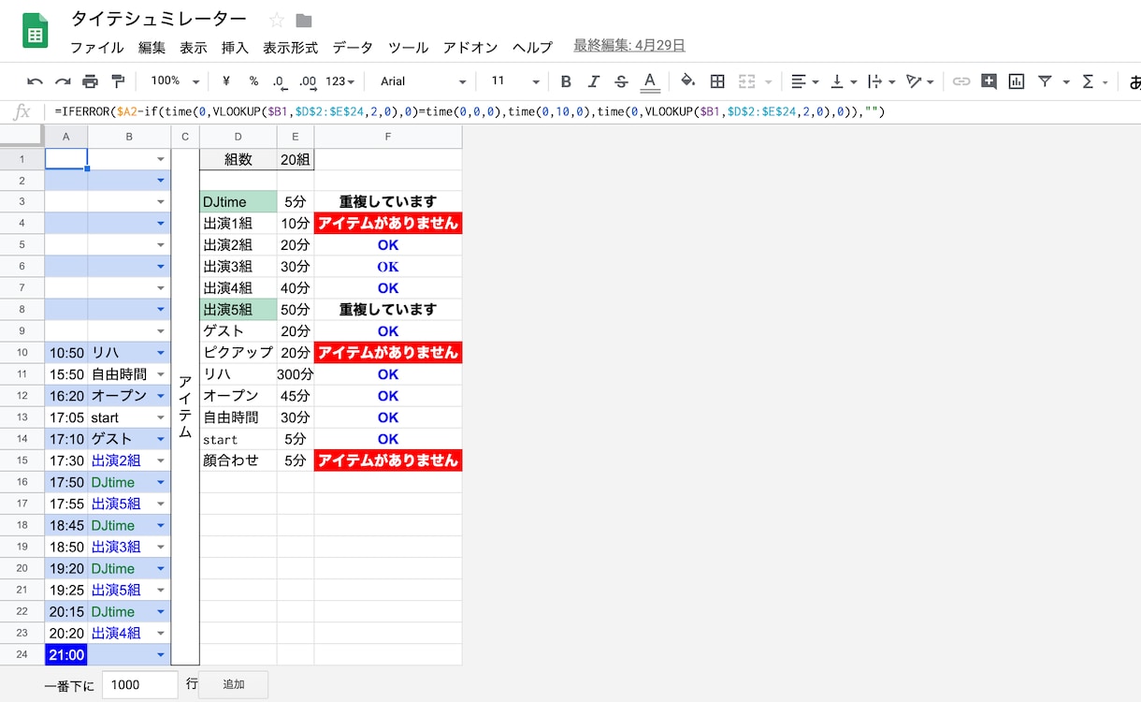Open the cell borders tool
The height and width of the screenshot is (702, 1141).
point(717,81)
